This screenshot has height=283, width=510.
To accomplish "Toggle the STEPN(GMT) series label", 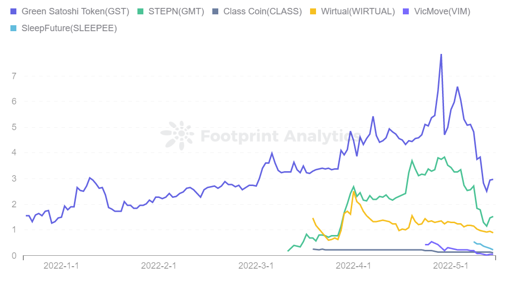I will [176, 12].
